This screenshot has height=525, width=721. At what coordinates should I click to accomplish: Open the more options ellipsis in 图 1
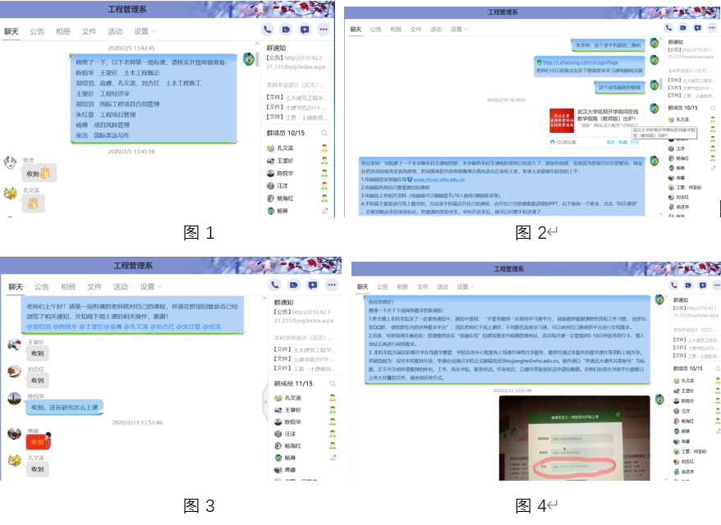324,30
